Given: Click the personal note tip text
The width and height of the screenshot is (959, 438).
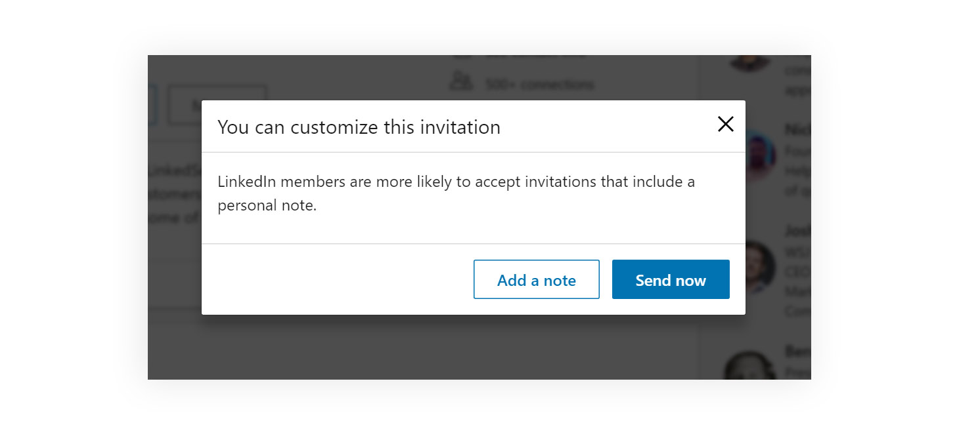Looking at the screenshot, I should click(456, 193).
